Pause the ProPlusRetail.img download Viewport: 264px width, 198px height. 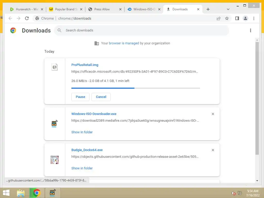[x=80, y=97]
